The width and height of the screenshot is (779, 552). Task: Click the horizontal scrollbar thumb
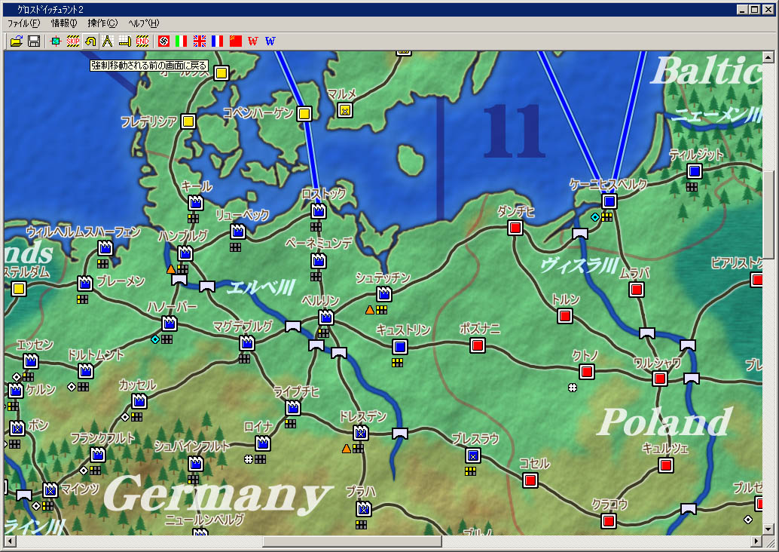351,541
